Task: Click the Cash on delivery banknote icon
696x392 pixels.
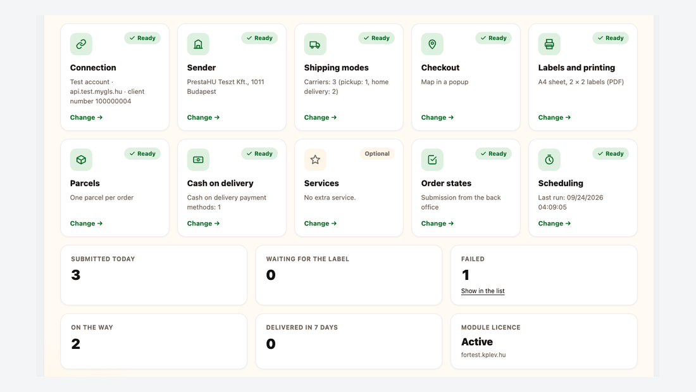Action: pos(198,160)
